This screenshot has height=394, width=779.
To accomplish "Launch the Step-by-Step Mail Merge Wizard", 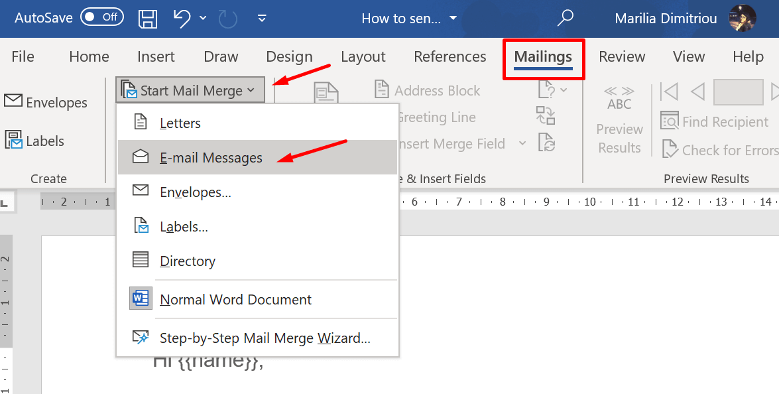I will (265, 338).
